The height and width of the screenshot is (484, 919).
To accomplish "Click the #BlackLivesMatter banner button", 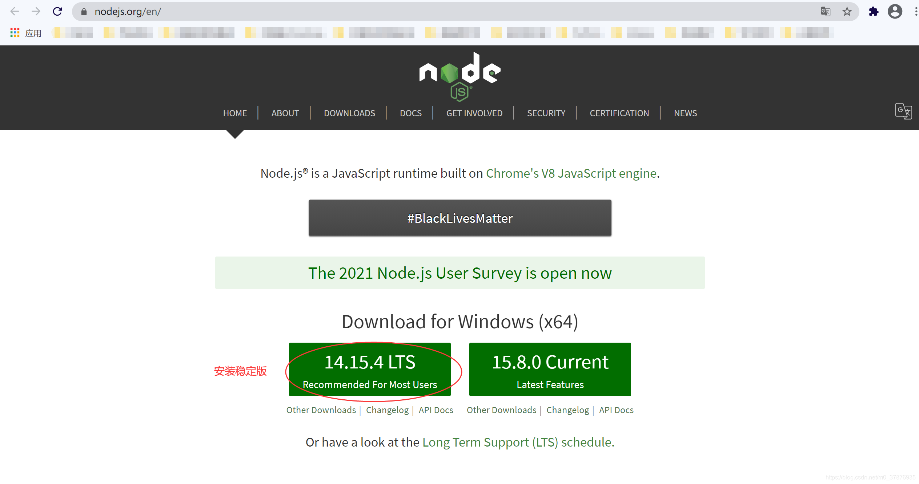I will [460, 218].
